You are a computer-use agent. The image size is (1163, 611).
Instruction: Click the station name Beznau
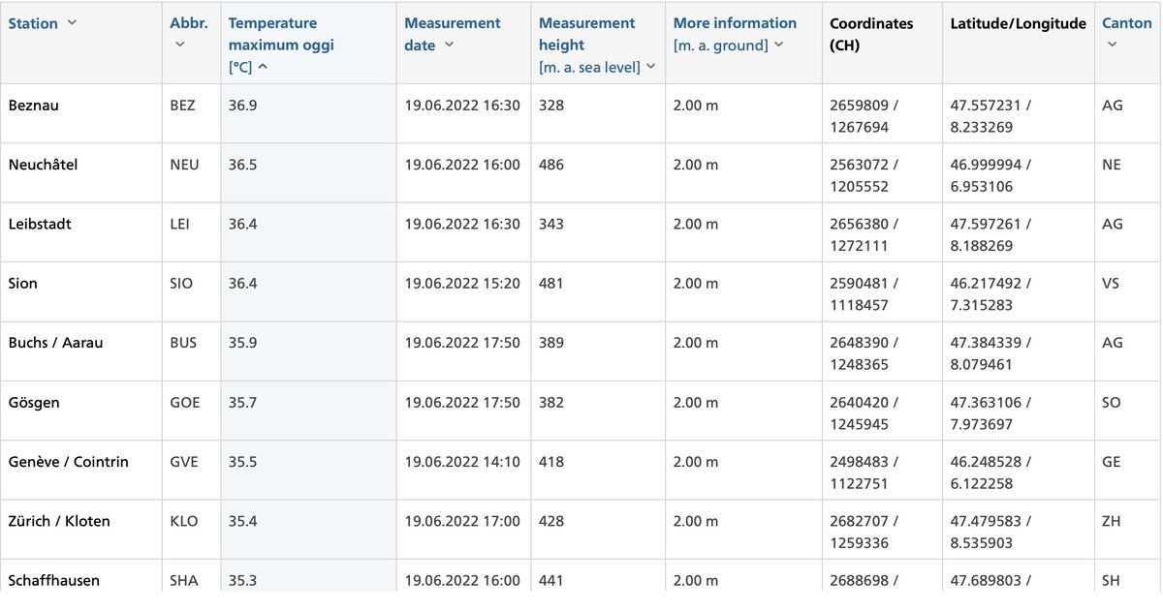tap(33, 106)
